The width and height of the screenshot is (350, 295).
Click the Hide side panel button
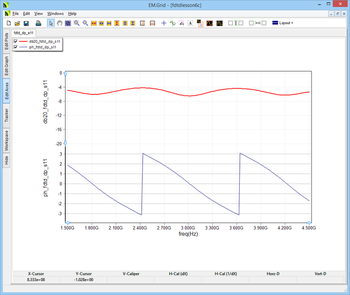click(6, 160)
